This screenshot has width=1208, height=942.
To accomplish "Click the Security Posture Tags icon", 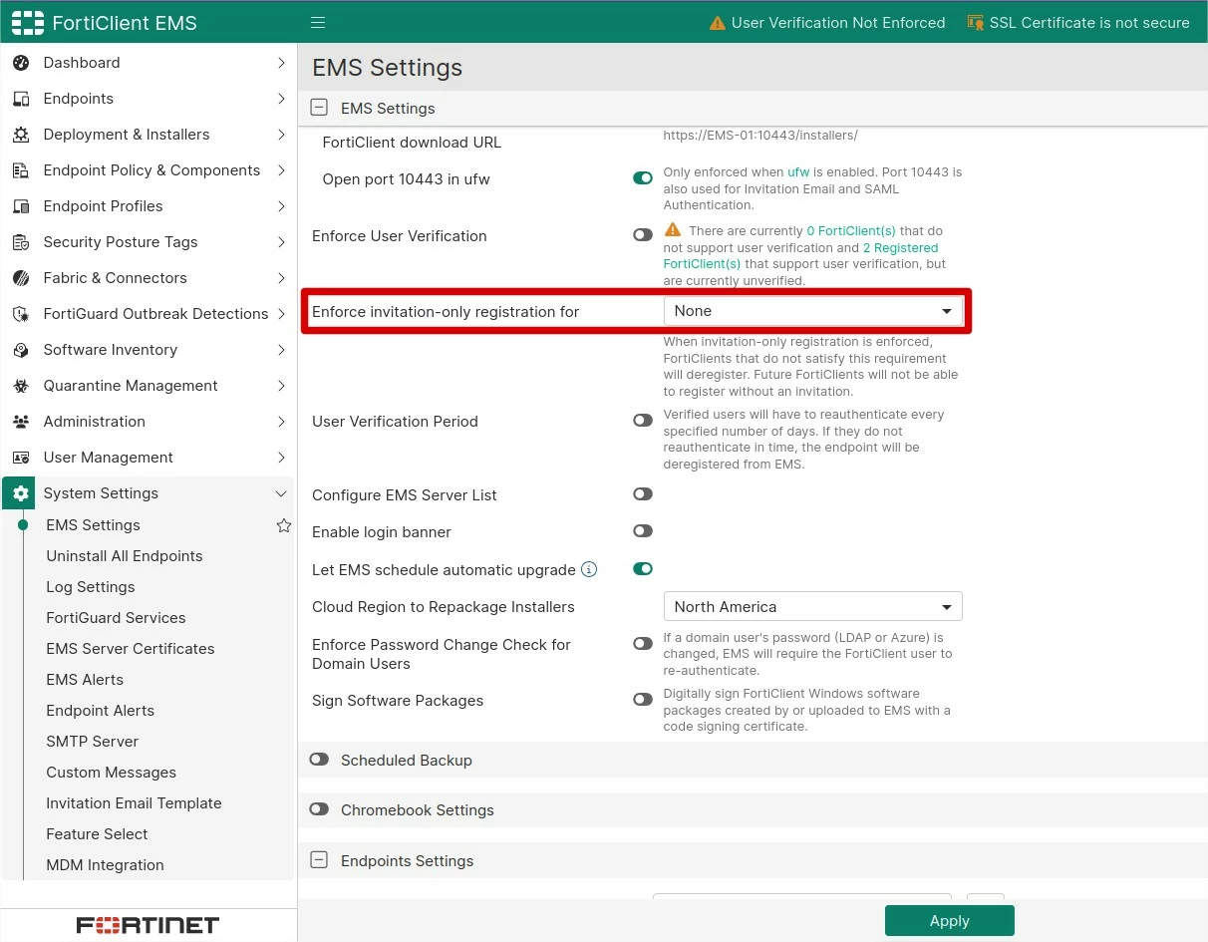I will pos(21,242).
